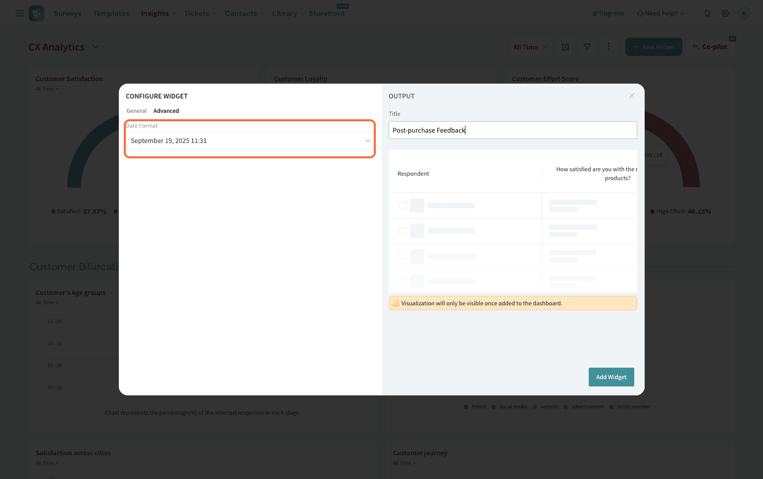Open the settings gear icon
This screenshot has height=479, width=763.
[725, 13]
